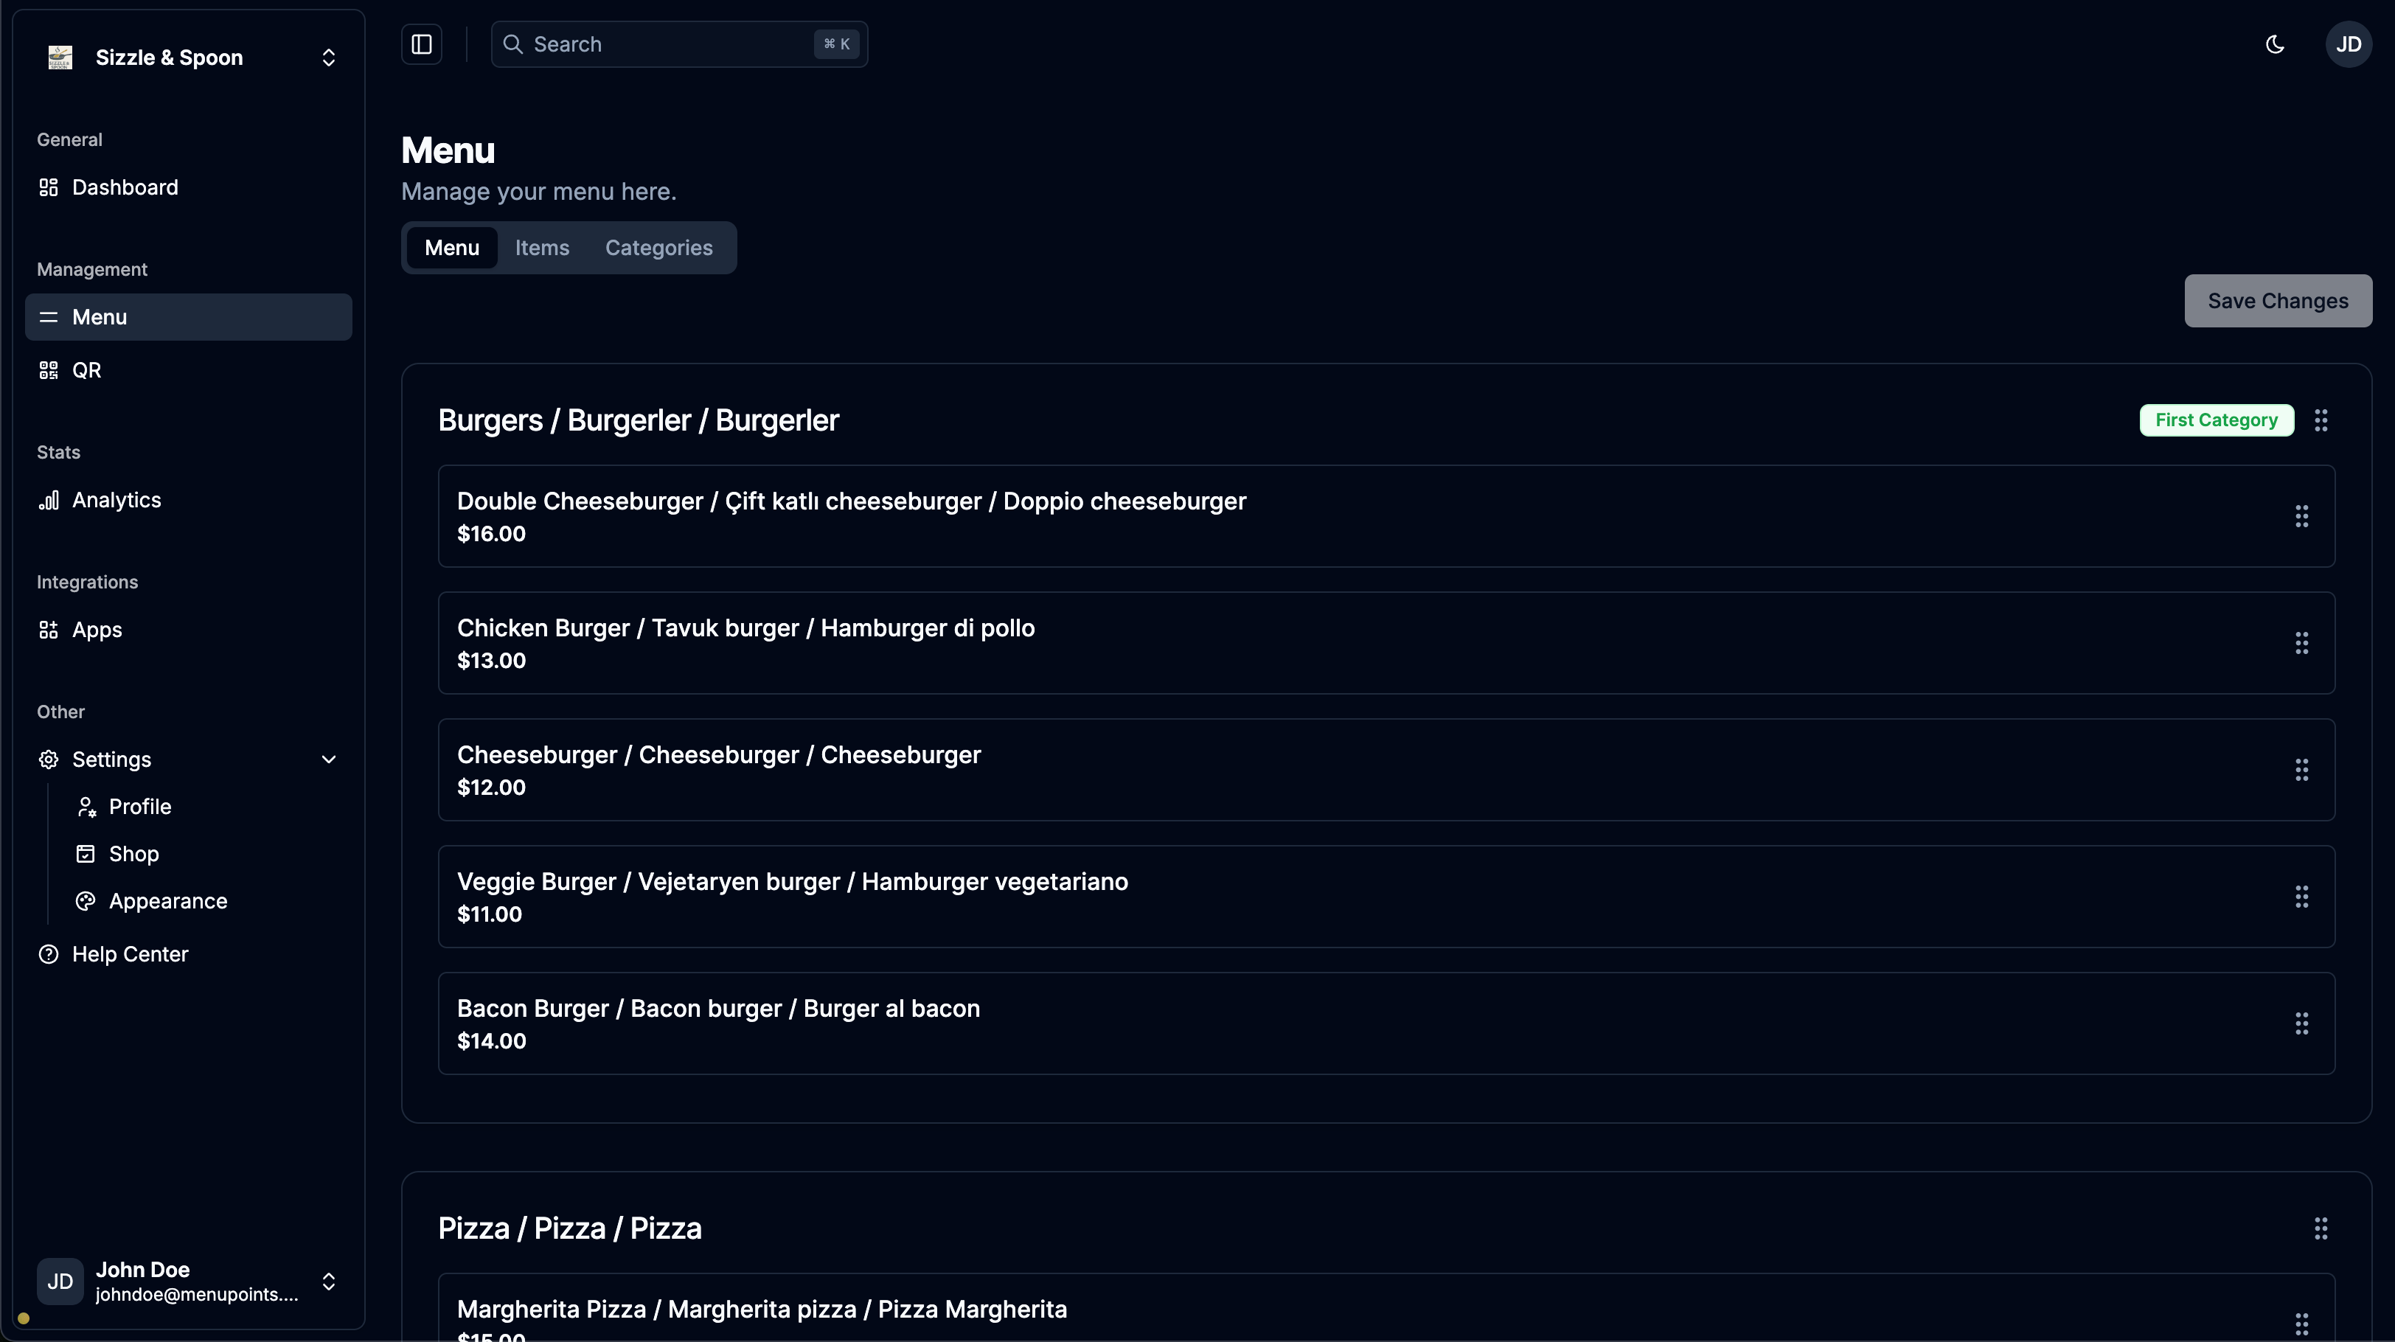Switch to the Categories tab
Image resolution: width=2395 pixels, height=1342 pixels.
click(x=658, y=247)
